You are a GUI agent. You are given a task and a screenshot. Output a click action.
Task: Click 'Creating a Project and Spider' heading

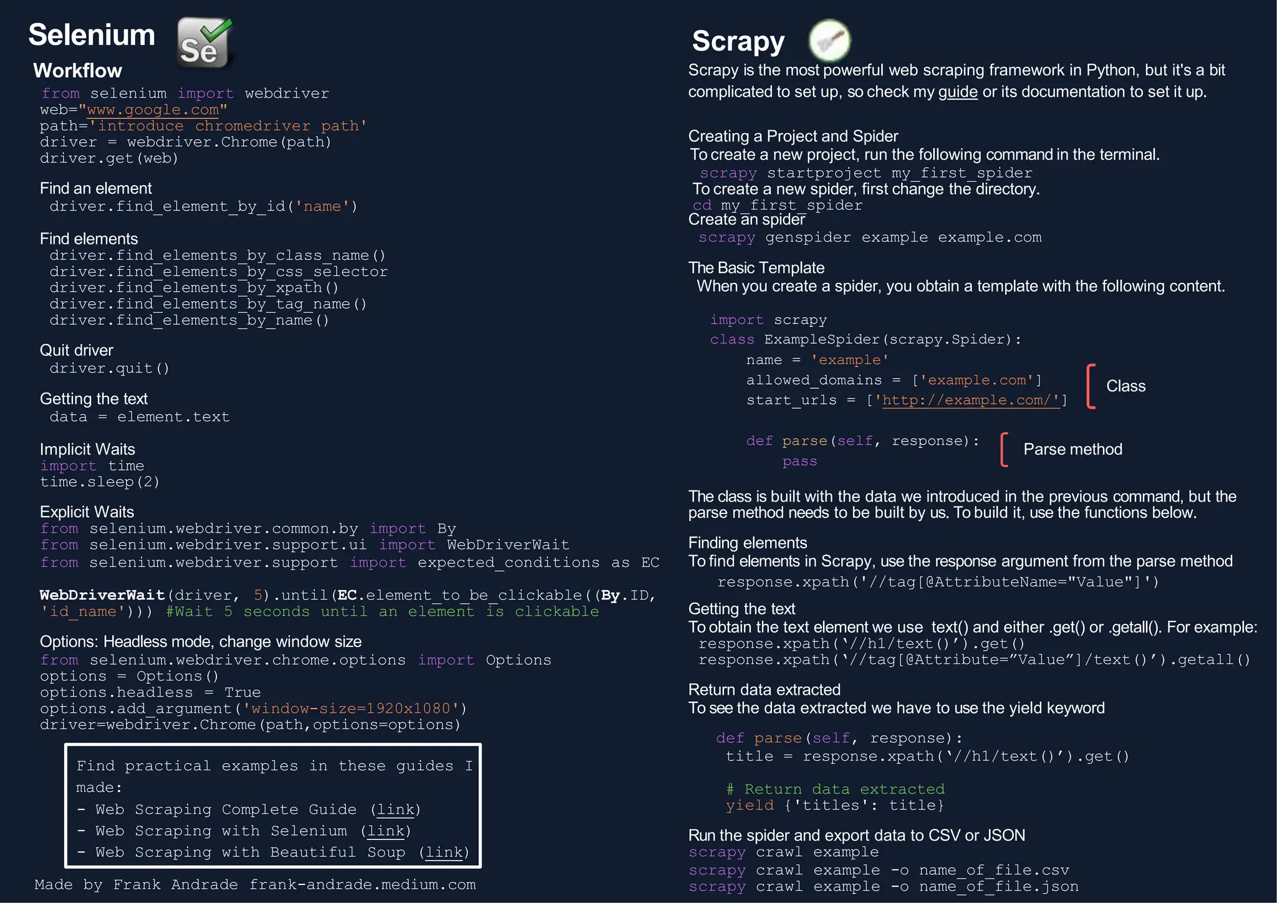793,136
